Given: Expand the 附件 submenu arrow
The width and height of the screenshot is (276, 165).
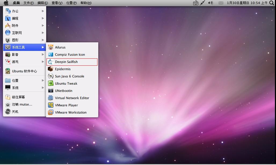Looking at the screenshot, I should 43,25.
